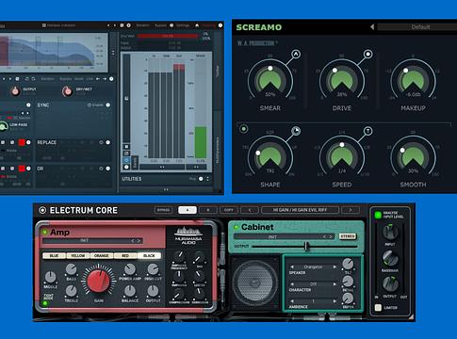This screenshot has width=457, height=339.
Task: Click the Bypass button in Electrum Core
Action: click(x=164, y=210)
